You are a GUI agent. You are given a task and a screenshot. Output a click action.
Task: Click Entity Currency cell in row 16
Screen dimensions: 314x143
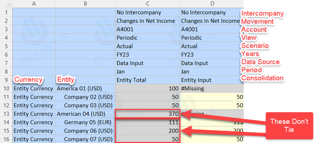coord(34,139)
